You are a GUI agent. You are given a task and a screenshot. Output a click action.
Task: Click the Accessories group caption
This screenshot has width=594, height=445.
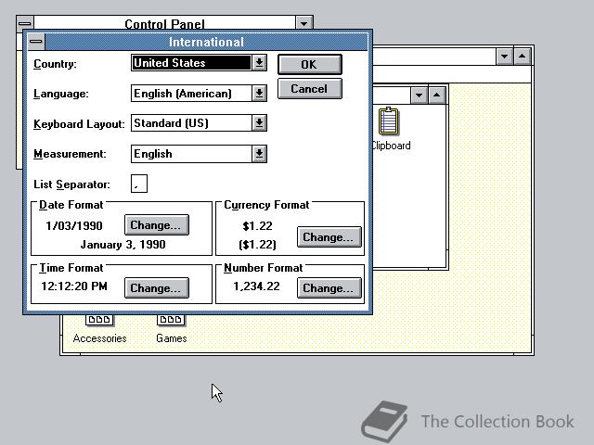[x=99, y=338]
